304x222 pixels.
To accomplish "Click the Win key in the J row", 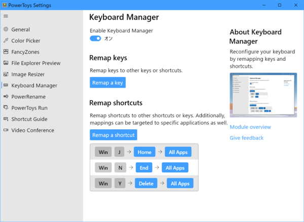I will 103,152.
